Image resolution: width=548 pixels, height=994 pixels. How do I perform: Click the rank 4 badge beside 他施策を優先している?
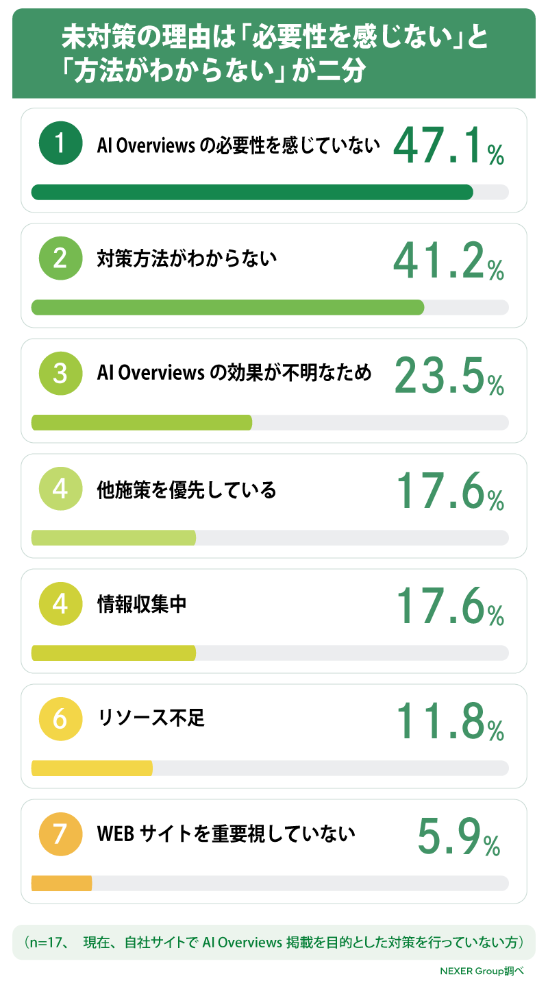point(60,489)
